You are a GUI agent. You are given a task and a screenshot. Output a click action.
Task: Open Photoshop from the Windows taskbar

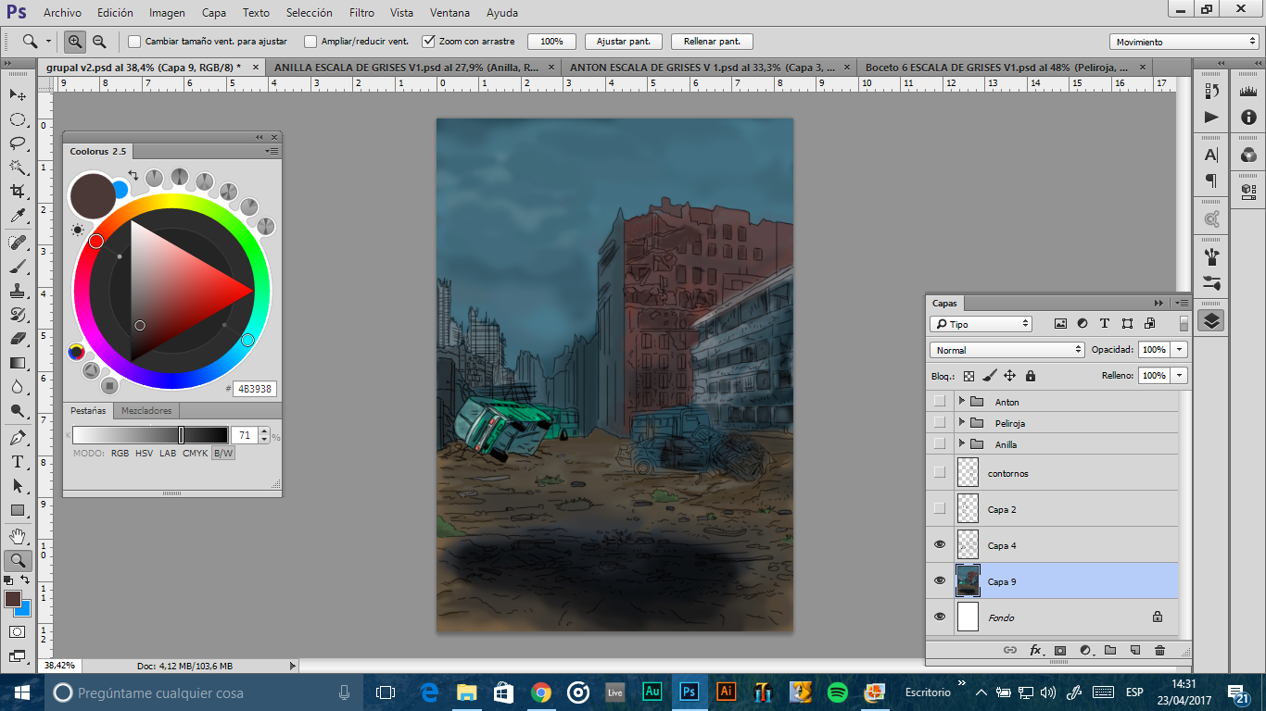click(x=689, y=692)
